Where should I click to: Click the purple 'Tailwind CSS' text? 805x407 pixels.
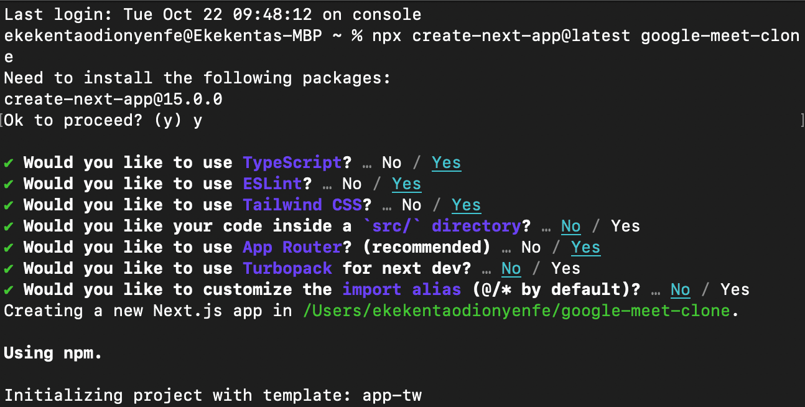(x=302, y=205)
